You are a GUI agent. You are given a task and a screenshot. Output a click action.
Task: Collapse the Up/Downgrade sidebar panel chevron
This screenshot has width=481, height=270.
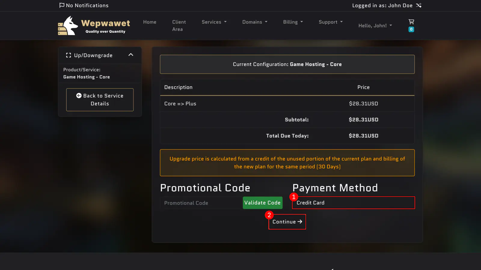click(x=131, y=55)
